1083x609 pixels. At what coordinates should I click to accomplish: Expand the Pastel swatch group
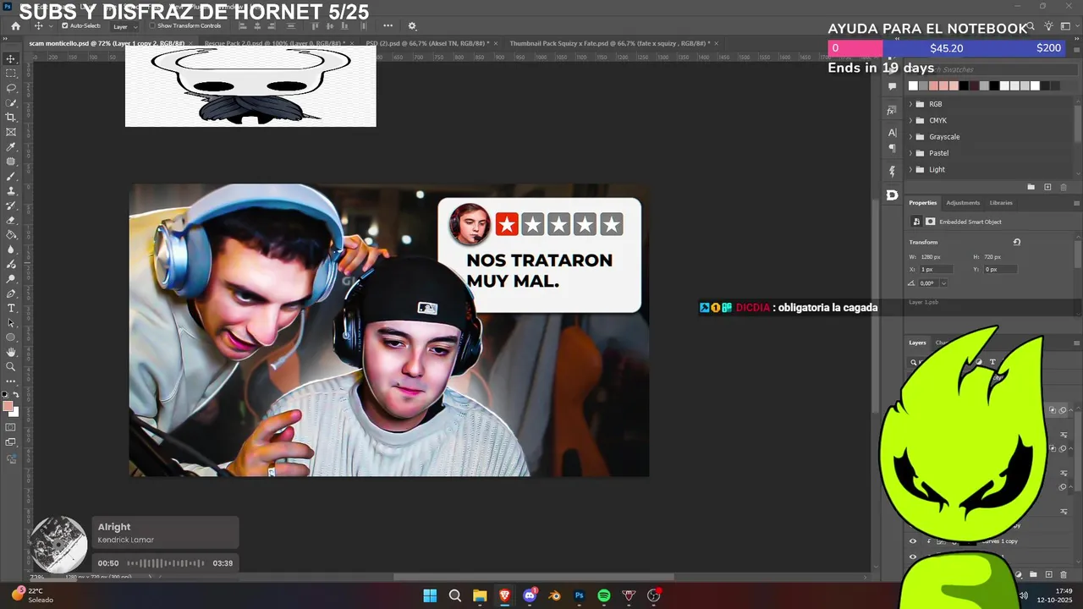tap(910, 153)
